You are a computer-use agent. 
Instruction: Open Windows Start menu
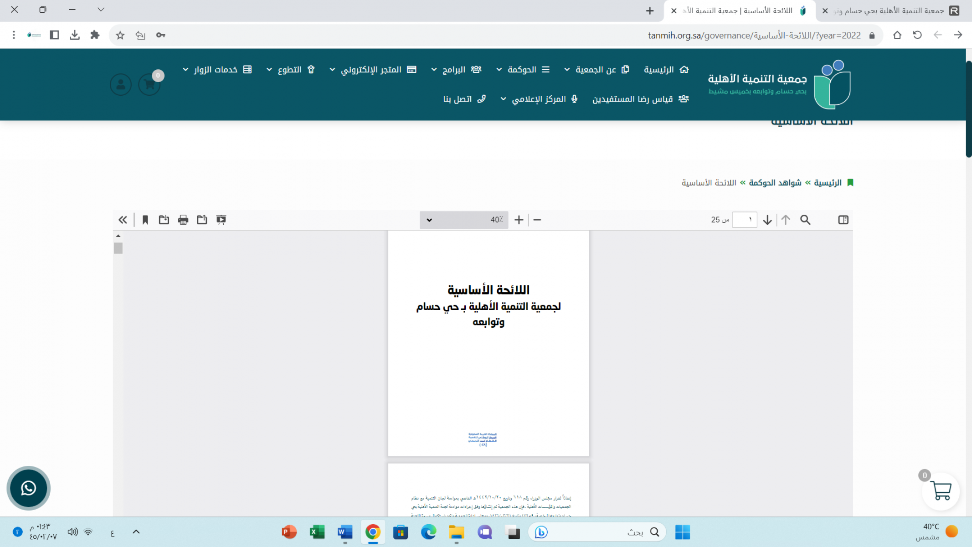(x=682, y=532)
